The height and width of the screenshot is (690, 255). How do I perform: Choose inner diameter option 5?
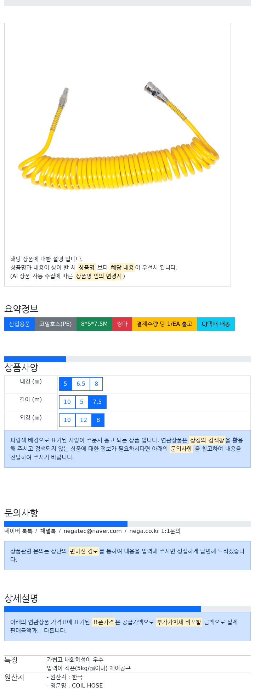tap(66, 384)
